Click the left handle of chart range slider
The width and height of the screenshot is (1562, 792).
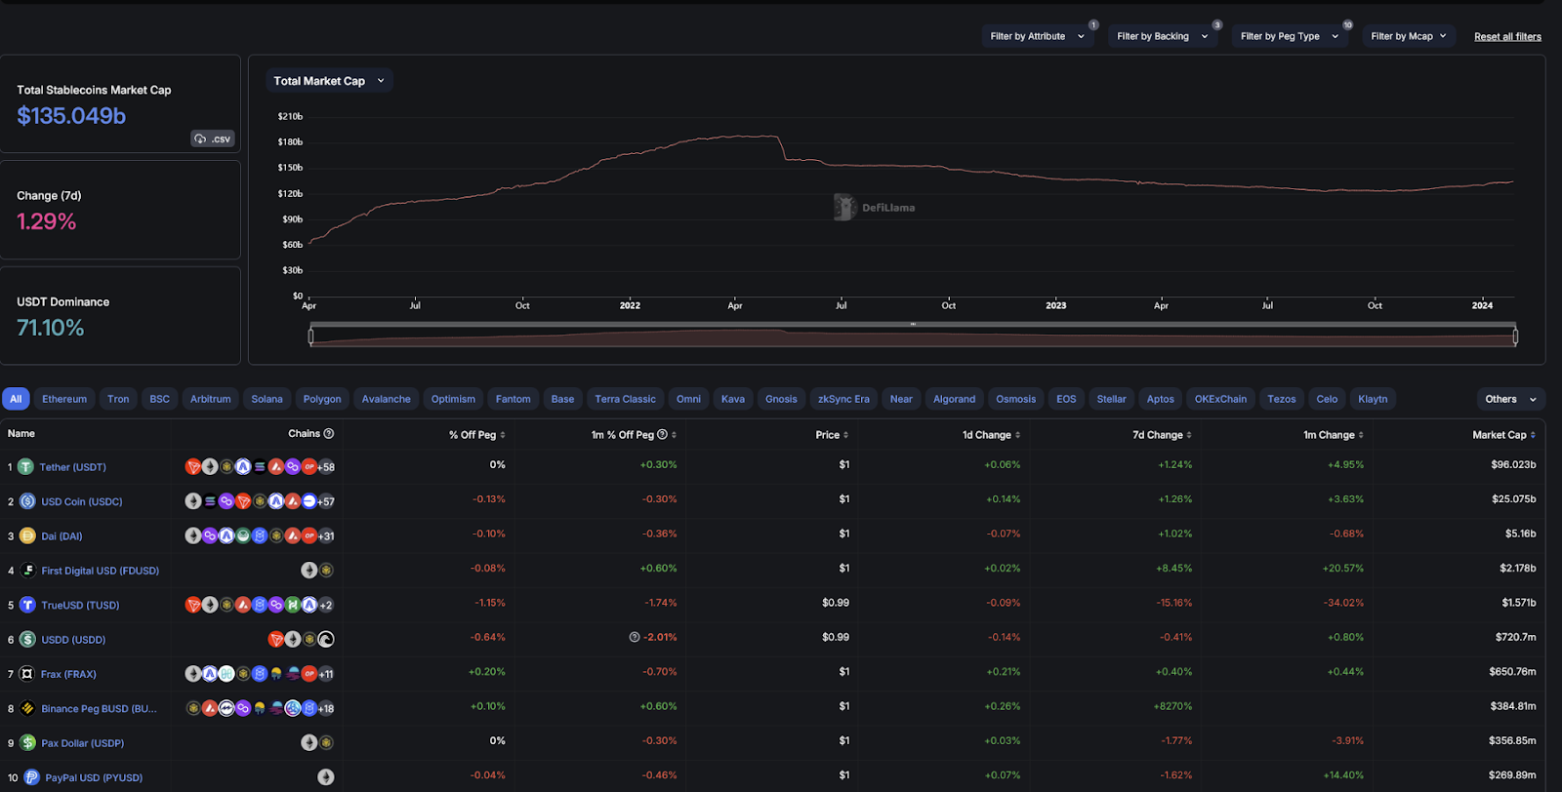pyautogui.click(x=310, y=337)
